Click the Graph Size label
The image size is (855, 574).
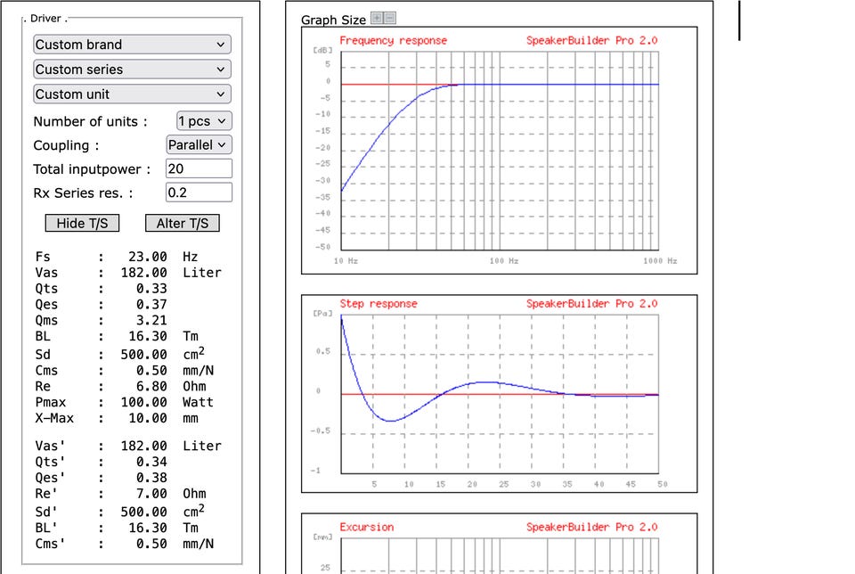(333, 20)
